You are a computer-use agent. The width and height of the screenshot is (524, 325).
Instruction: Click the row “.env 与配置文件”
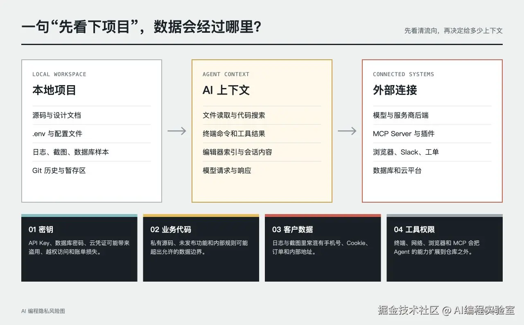click(92, 134)
